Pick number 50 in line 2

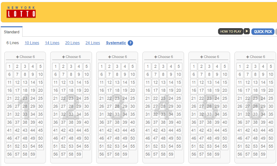pyautogui.click(x=87, y=138)
